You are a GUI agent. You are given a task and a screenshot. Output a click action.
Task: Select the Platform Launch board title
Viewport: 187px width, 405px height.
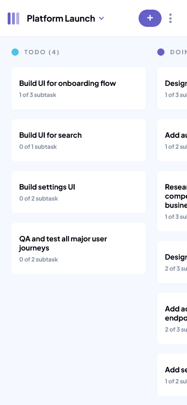point(61,19)
